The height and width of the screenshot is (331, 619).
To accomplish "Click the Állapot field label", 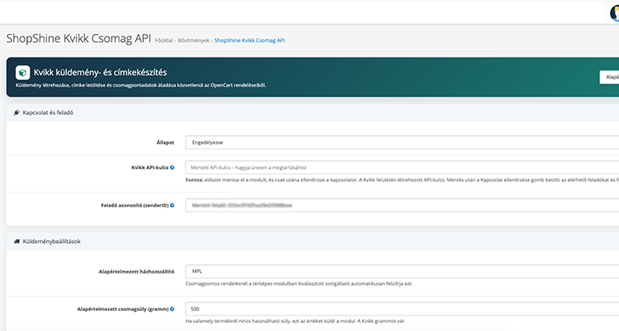I will pyautogui.click(x=166, y=143).
